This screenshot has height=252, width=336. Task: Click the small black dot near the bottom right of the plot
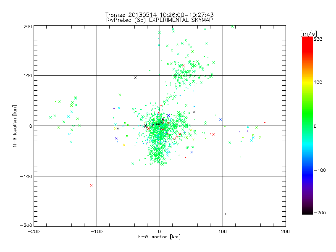coord(225,214)
